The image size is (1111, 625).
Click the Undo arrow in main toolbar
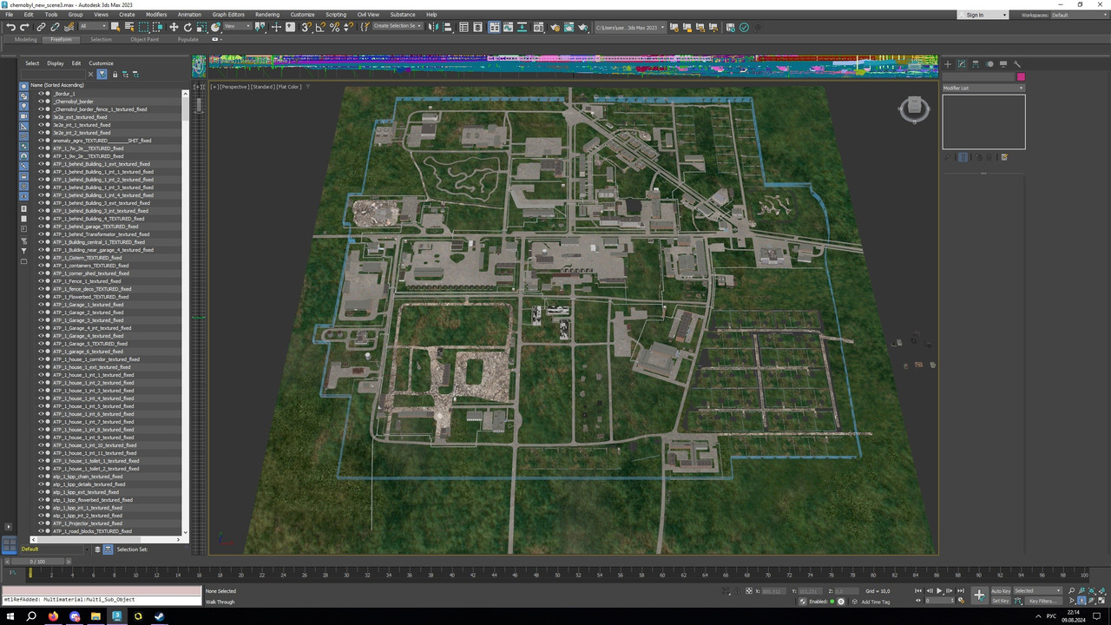click(x=11, y=27)
